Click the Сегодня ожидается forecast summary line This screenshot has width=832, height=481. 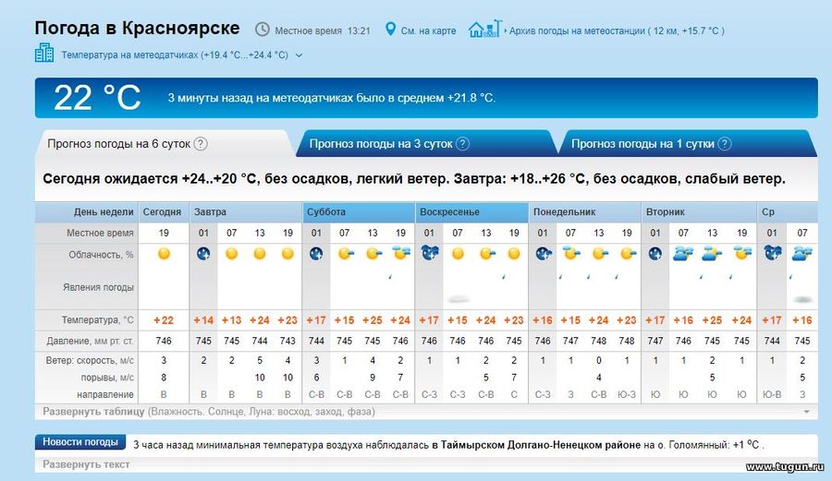[414, 179]
